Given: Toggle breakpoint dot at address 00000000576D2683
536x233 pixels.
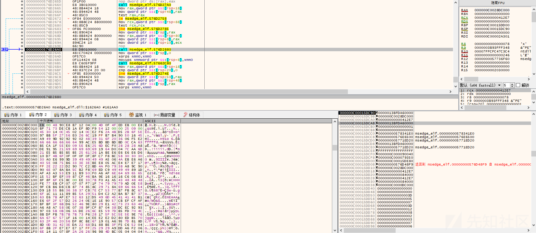Looking at the screenshot, I should (22, 29).
